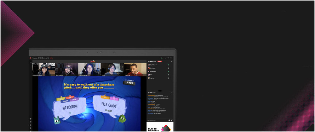The image size is (315, 132).
Task: Toggle CupAhNoodle's microphone in the party list
Action: (168, 65)
